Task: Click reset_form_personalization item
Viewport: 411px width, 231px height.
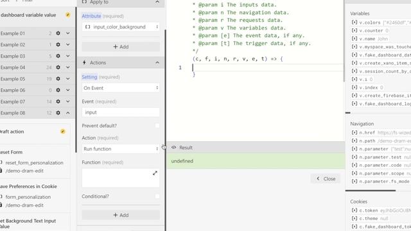Action: pos(34,162)
